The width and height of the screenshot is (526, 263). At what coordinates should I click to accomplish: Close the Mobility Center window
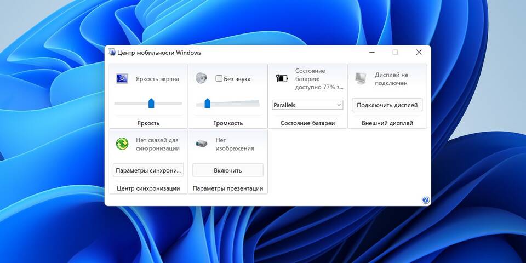pos(419,53)
